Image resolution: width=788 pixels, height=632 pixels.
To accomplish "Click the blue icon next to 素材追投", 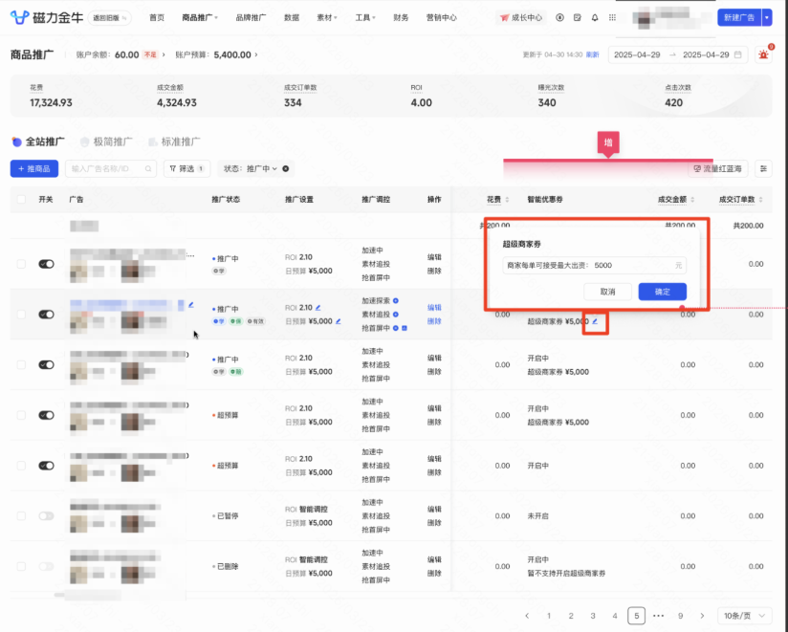I will coord(396,315).
